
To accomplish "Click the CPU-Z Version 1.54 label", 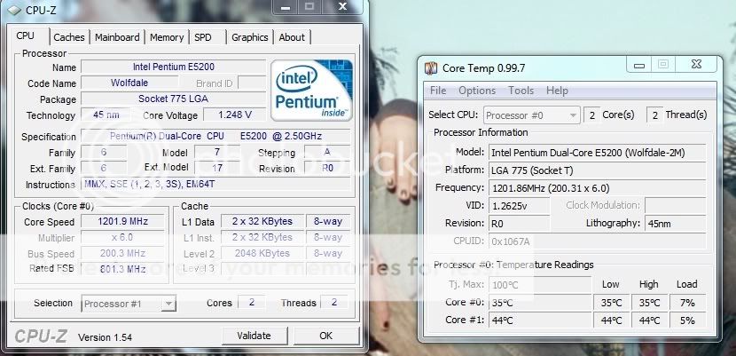I will (x=105, y=337).
